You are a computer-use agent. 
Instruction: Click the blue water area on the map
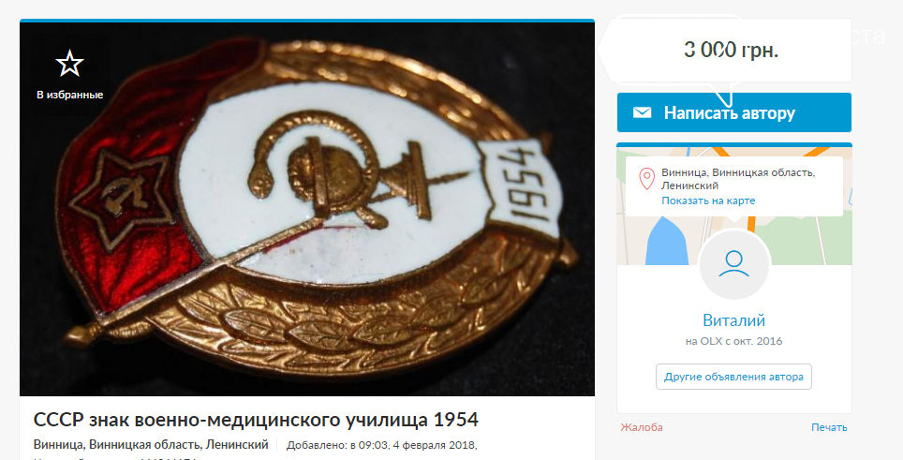tap(666, 242)
